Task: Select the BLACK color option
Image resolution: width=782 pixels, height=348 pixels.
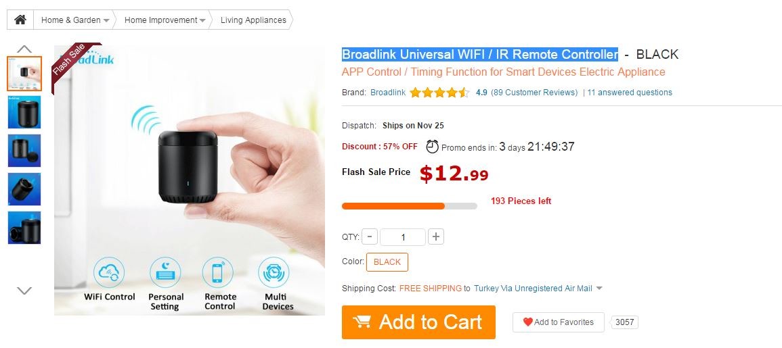Action: click(387, 262)
